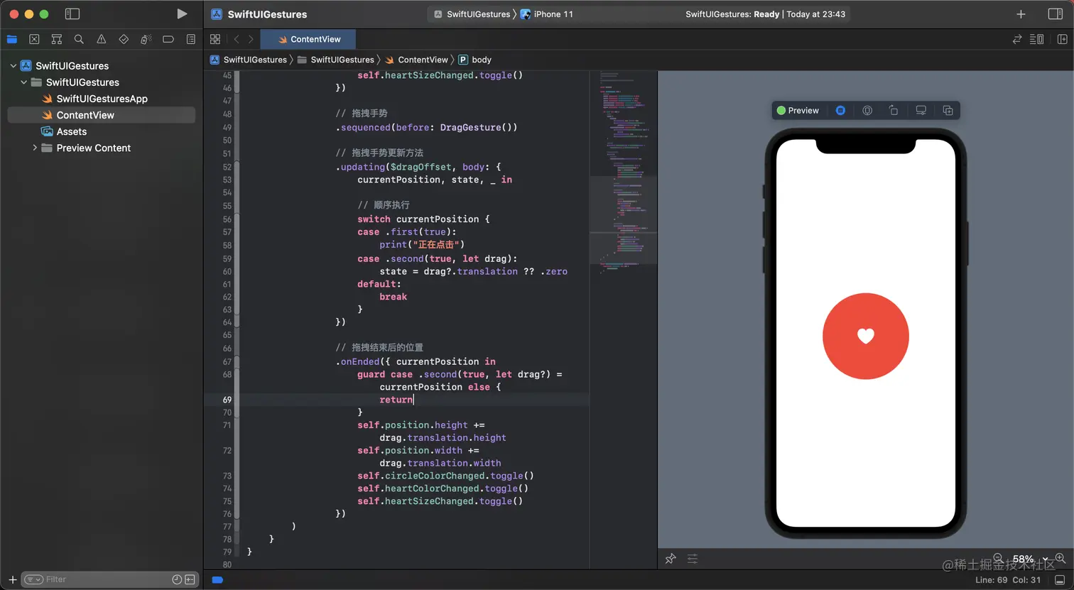Image resolution: width=1074 pixels, height=590 pixels.
Task: Add an editor on the right
Action: coord(1063,39)
